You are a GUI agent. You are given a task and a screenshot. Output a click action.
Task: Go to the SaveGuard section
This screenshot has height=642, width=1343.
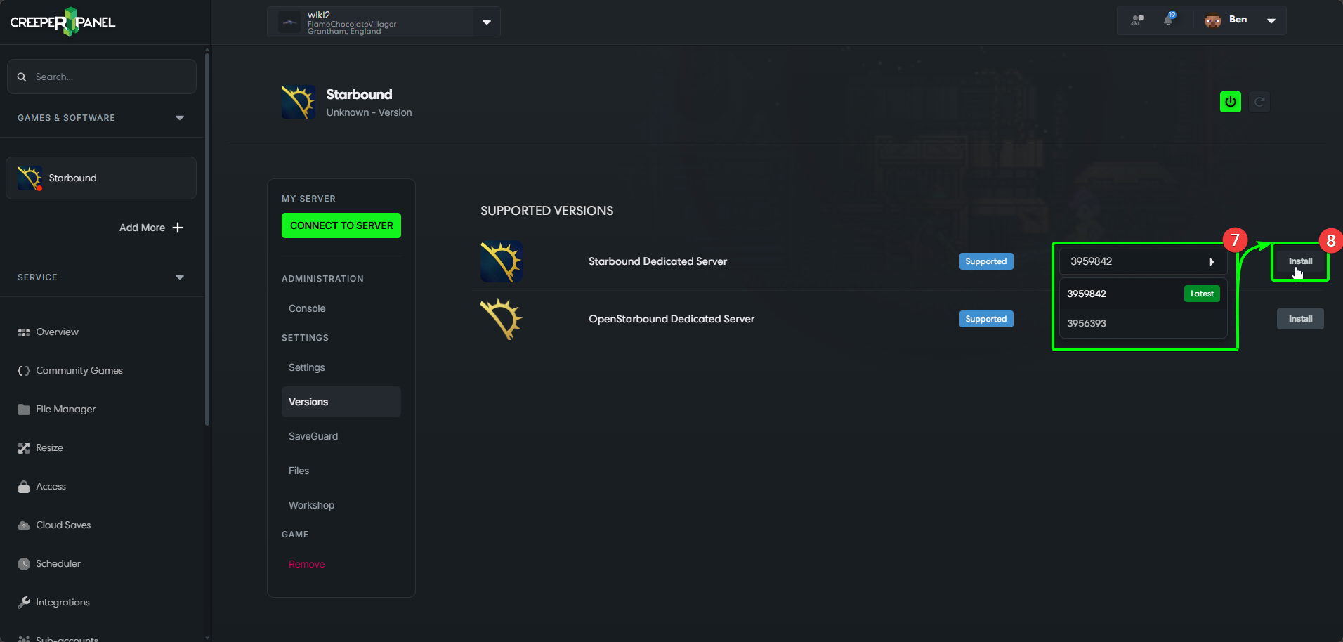coord(313,436)
